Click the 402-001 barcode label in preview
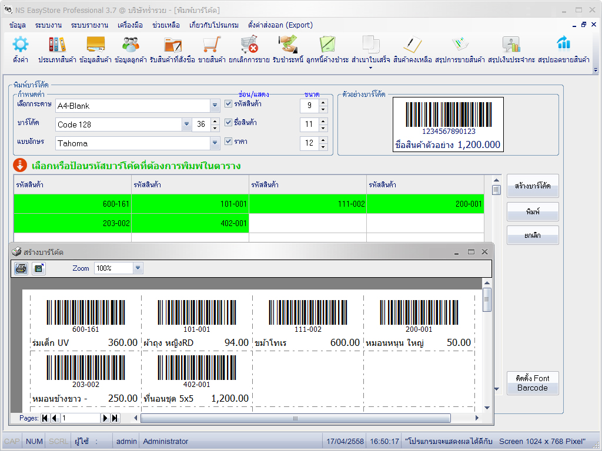The height and width of the screenshot is (451, 602). pos(196,379)
